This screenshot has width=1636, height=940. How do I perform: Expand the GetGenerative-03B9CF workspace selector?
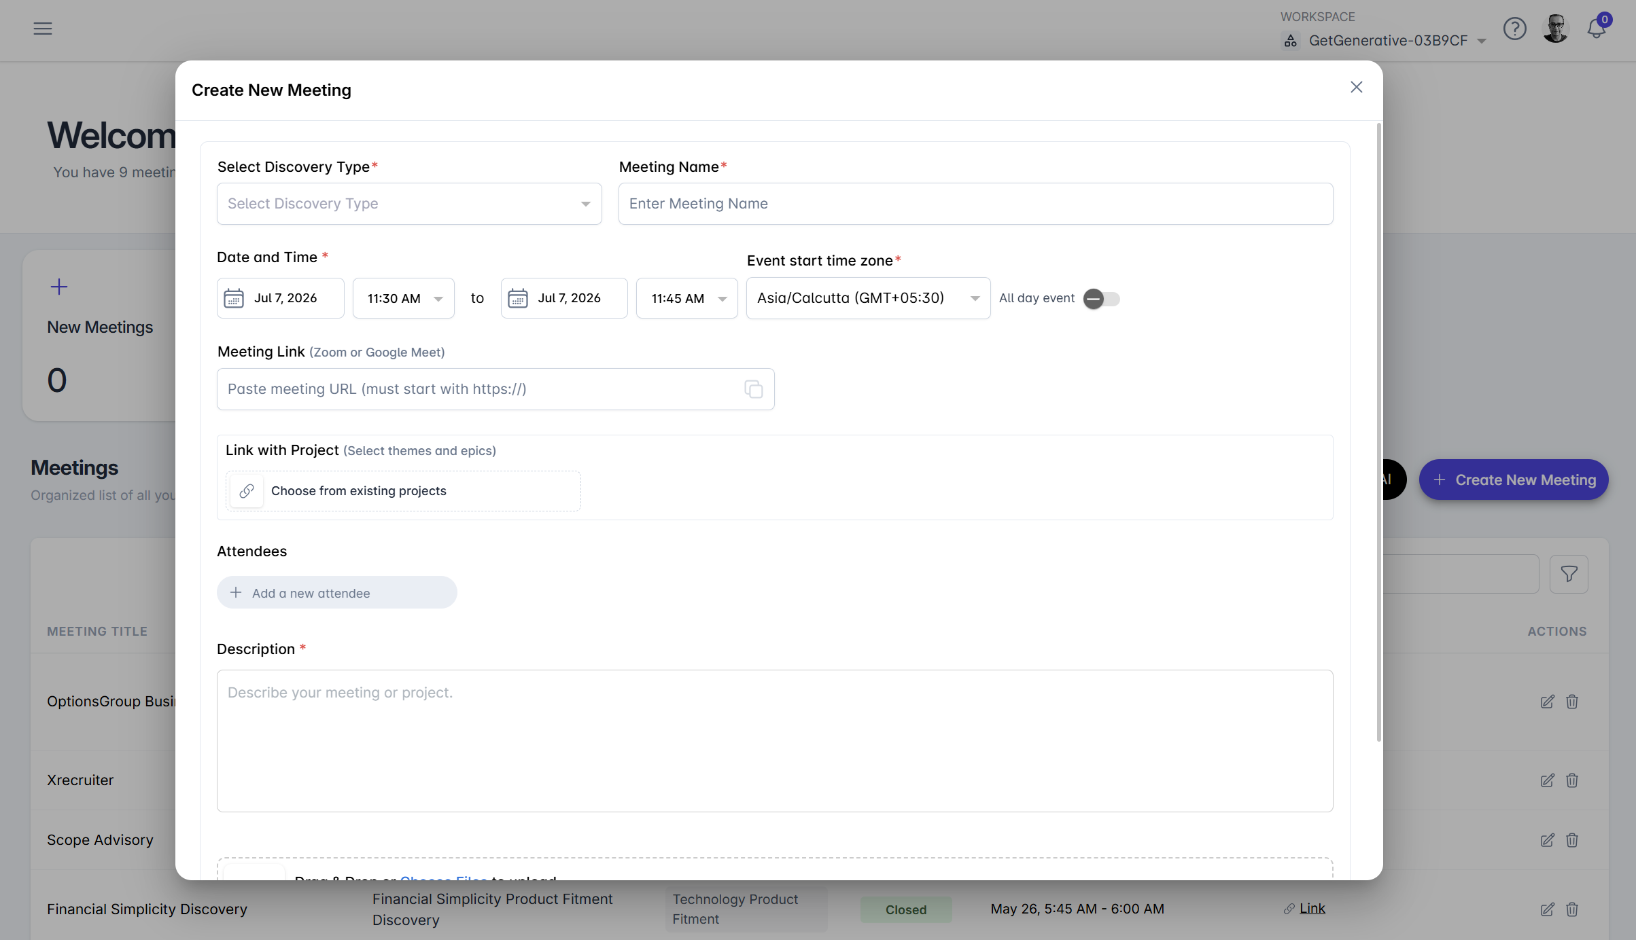1385,41
